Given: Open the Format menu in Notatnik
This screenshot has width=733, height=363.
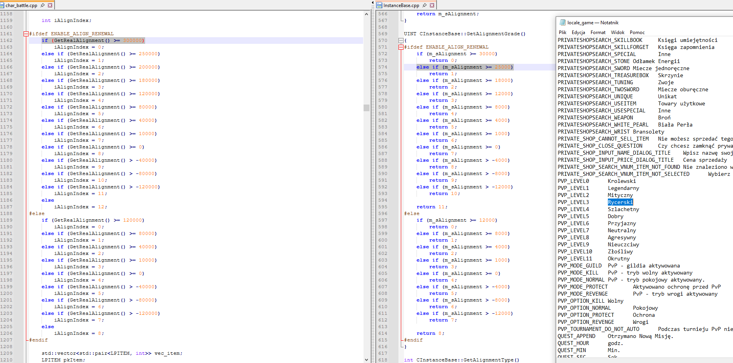Looking at the screenshot, I should click(598, 33).
